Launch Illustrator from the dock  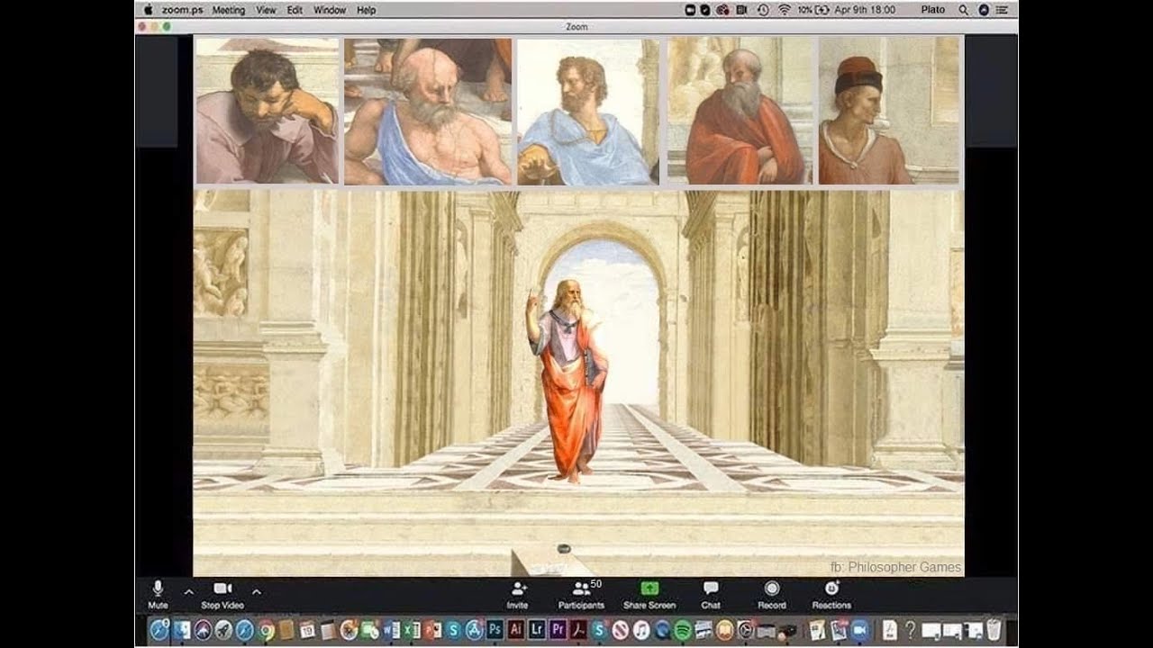pos(516,630)
